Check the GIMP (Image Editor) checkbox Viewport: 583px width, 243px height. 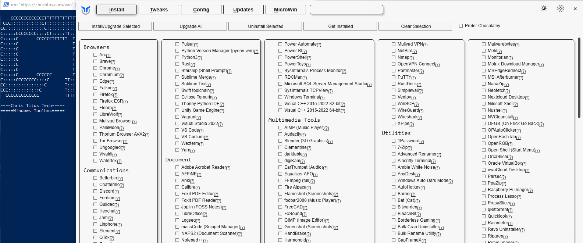pyautogui.click(x=280, y=220)
